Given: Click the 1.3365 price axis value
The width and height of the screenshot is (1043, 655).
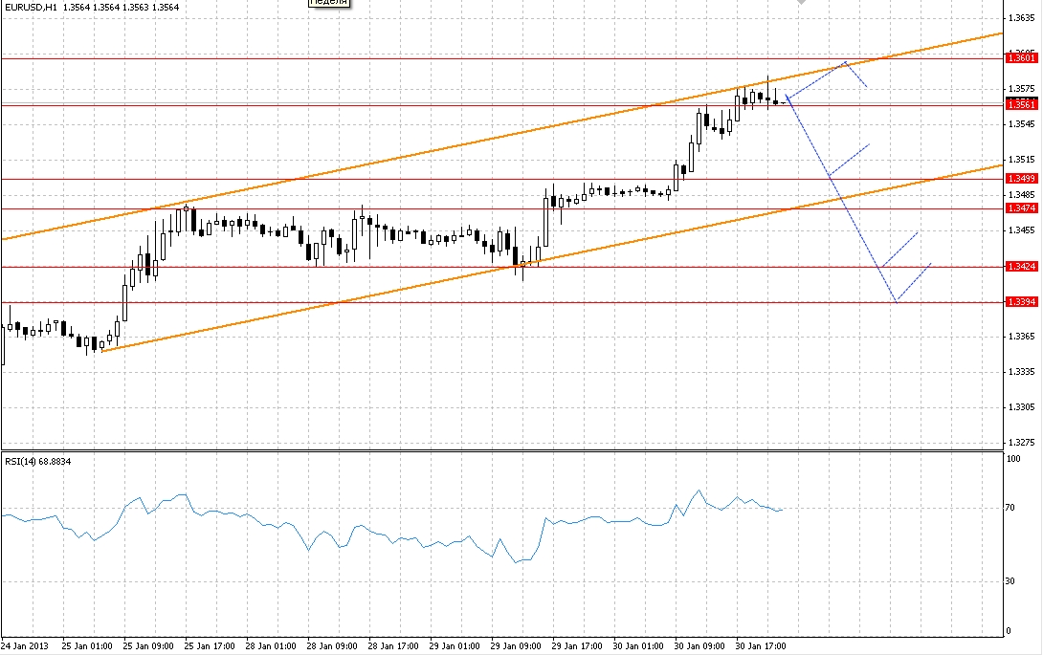Looking at the screenshot, I should 1021,337.
